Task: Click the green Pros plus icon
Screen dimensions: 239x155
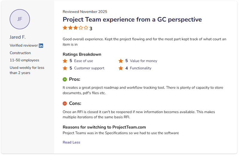Action: pos(65,79)
